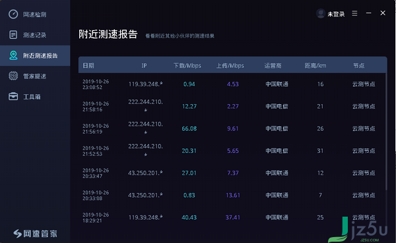Click upload value 9.61

coord(232,128)
